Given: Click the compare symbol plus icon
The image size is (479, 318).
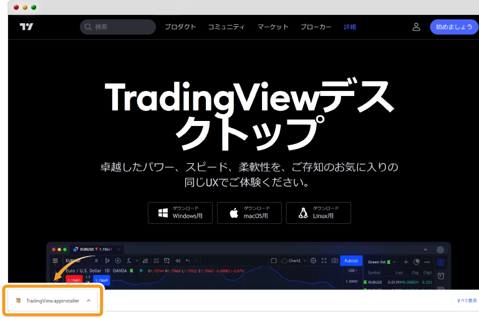Looking at the screenshot, I should (118, 261).
